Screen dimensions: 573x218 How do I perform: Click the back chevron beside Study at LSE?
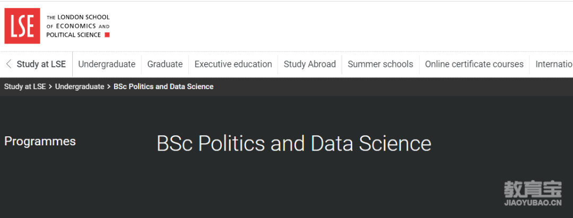coord(9,64)
